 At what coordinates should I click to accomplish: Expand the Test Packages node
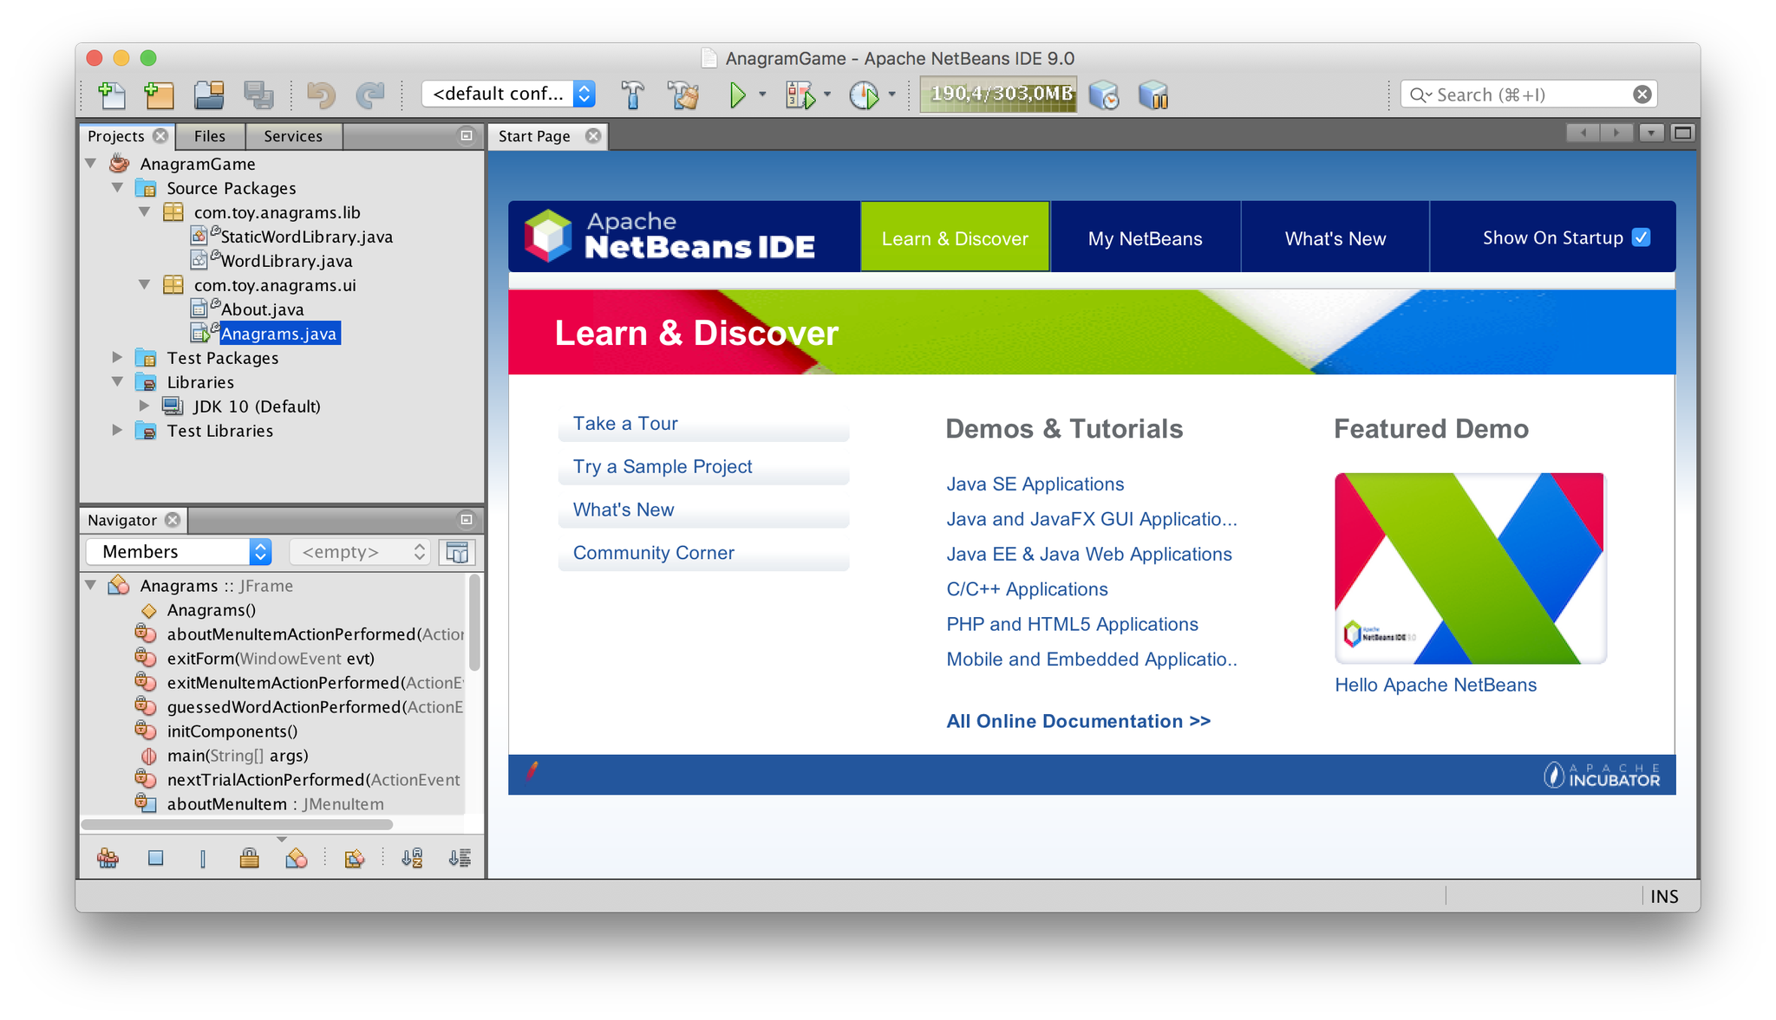pos(119,357)
